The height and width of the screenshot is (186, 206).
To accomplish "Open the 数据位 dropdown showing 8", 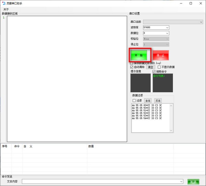I will tap(167, 33).
